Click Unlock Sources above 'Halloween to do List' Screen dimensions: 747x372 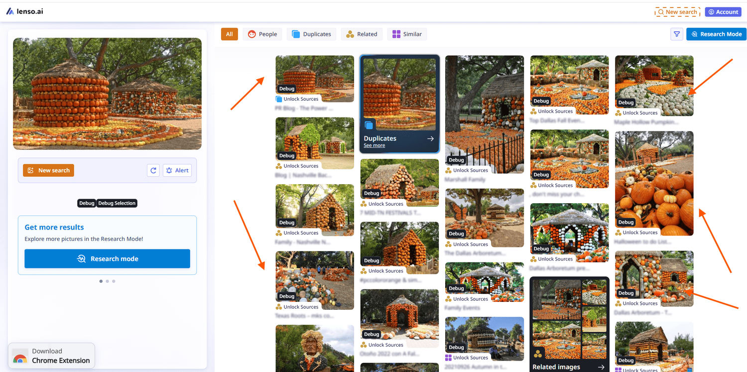636,233
